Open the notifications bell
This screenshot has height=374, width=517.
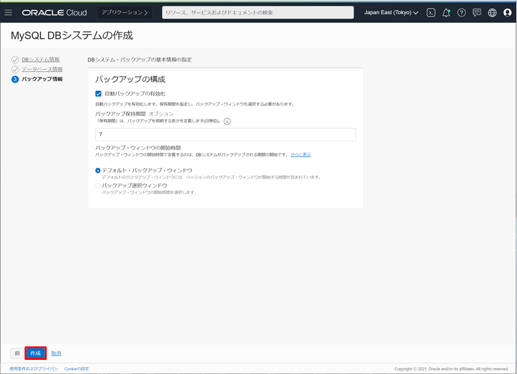[446, 12]
